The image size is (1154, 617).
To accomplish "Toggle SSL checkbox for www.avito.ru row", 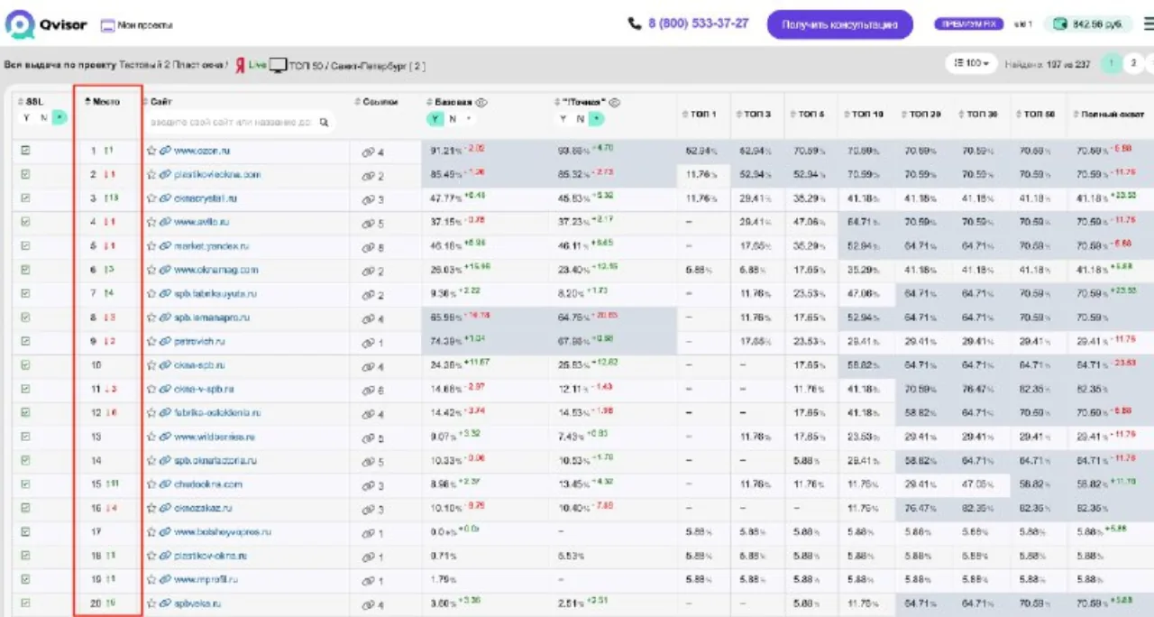I will tap(26, 221).
